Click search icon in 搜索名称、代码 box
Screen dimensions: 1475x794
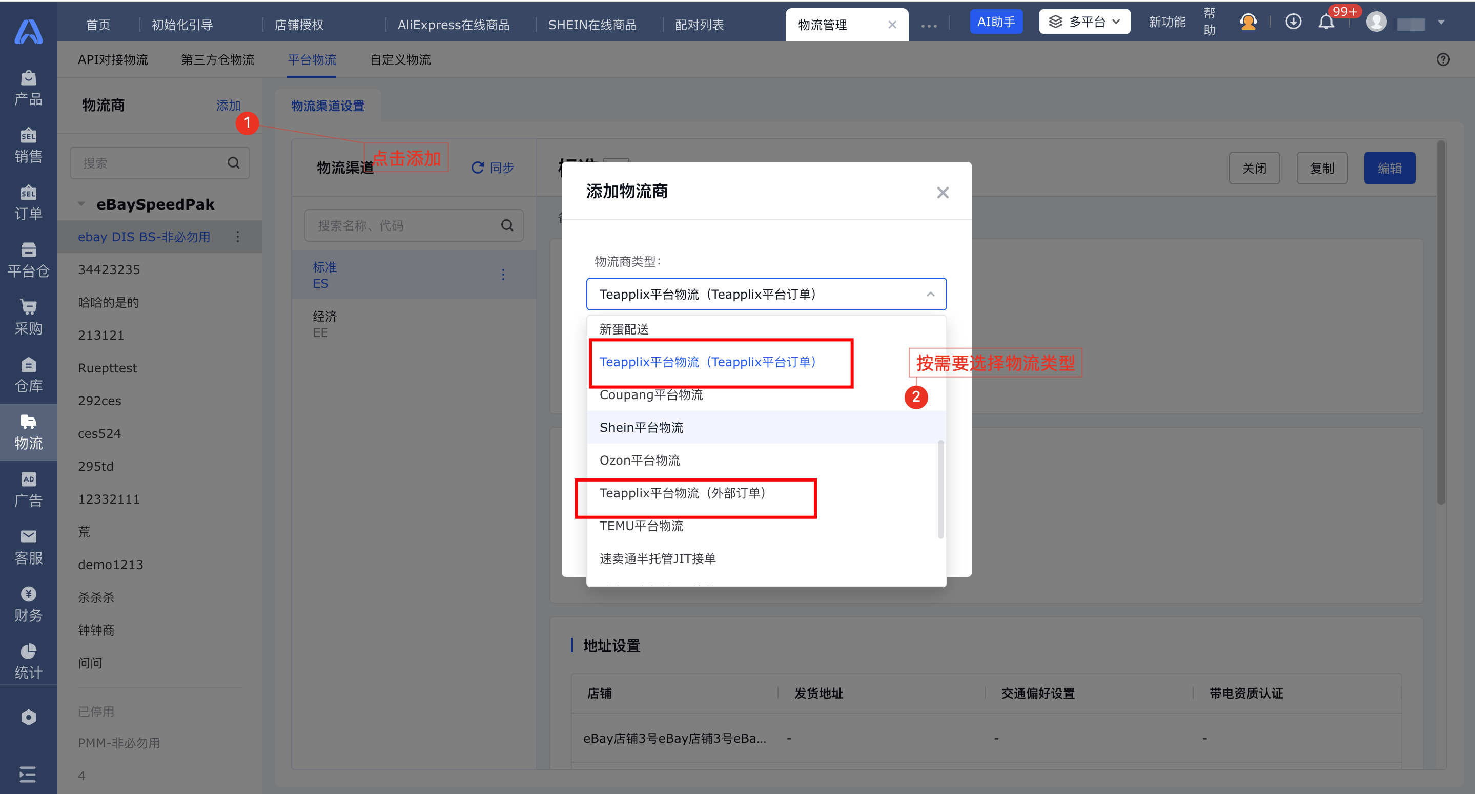tap(507, 225)
